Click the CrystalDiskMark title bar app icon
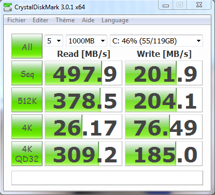Viewport: 215px width, 195px height. (x=8, y=7)
